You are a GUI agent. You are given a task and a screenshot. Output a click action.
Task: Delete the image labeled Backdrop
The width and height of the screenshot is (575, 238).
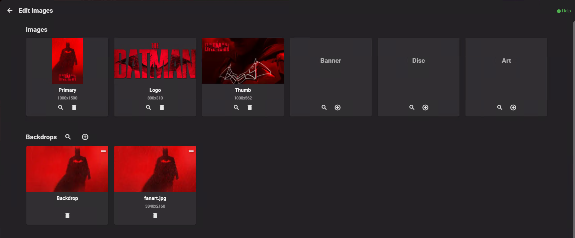(67, 216)
